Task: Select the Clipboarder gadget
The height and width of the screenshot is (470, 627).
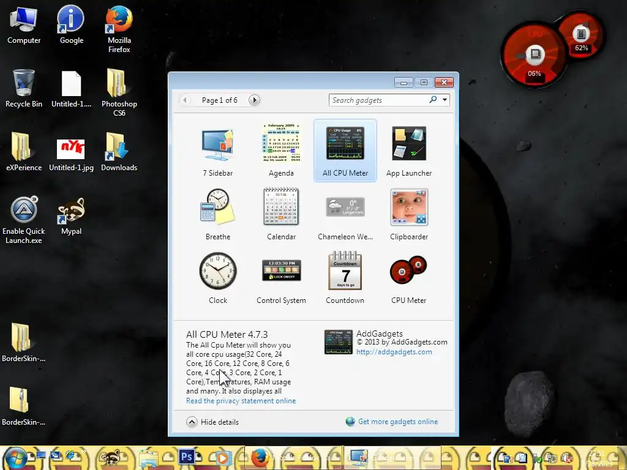Action: pyautogui.click(x=408, y=214)
